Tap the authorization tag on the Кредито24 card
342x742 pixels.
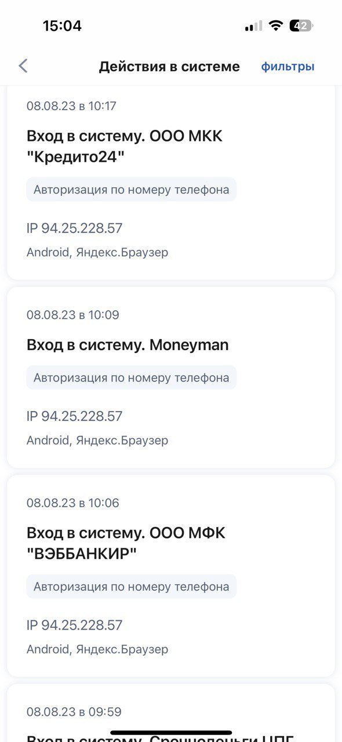tap(131, 190)
